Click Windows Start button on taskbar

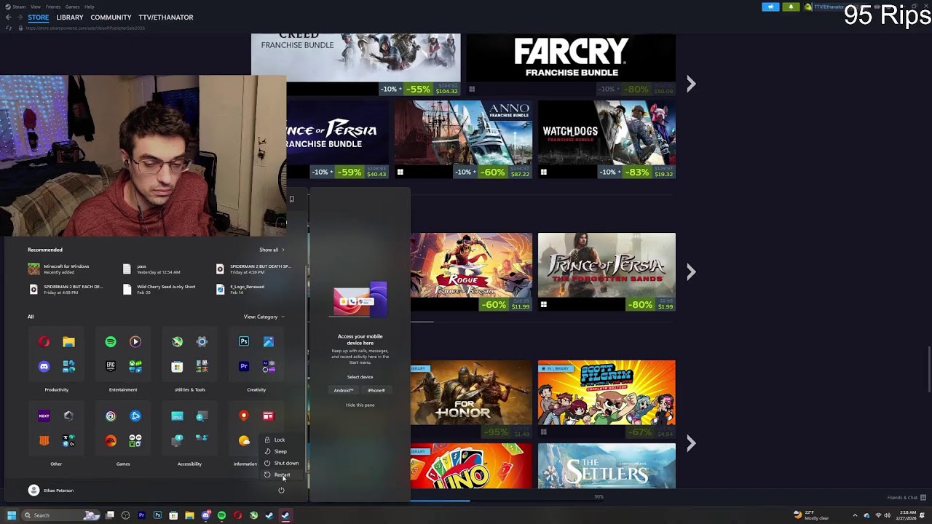11,515
